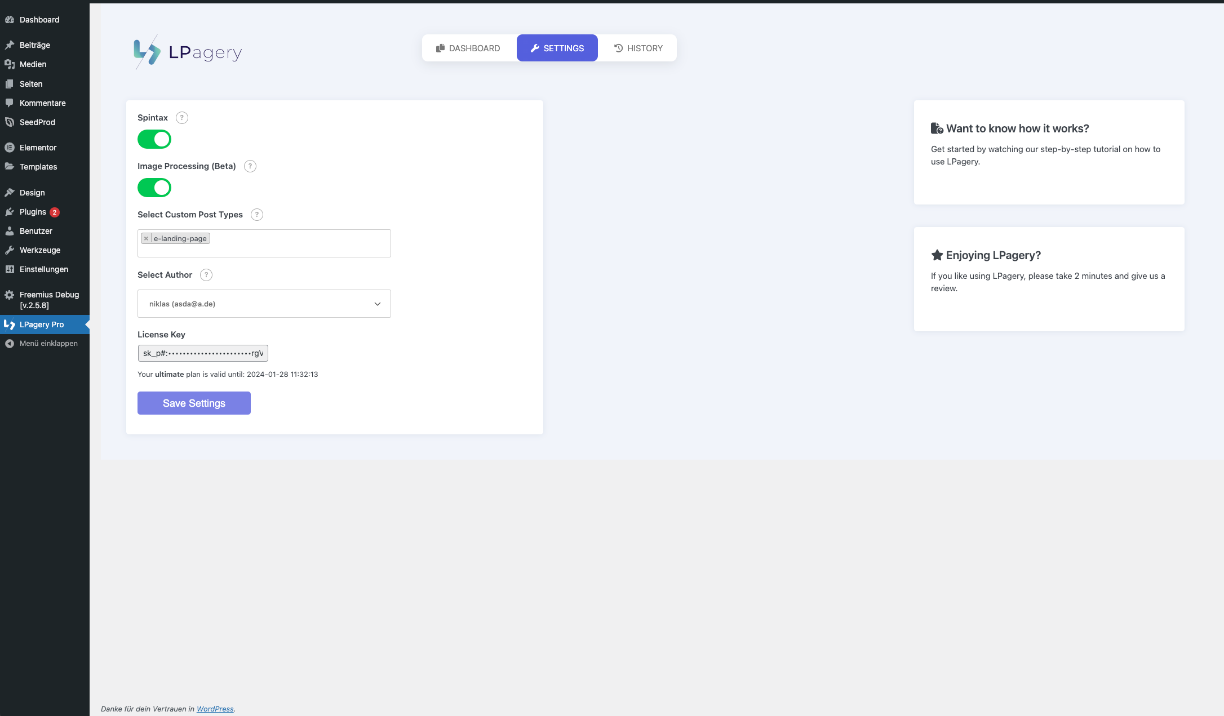The height and width of the screenshot is (716, 1224).
Task: Click the Plugins update badge icon
Action: [55, 212]
